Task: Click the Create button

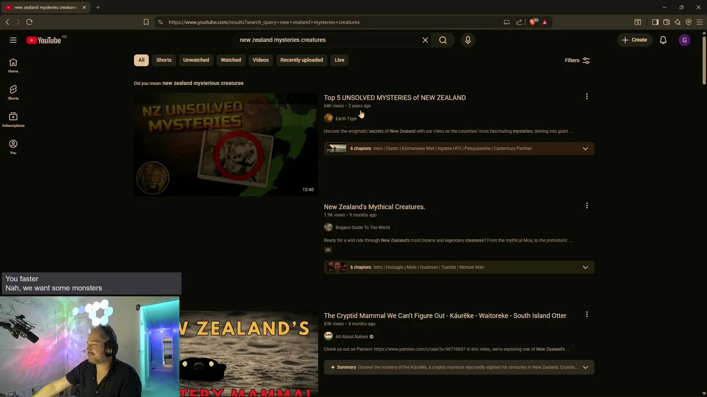Action: [x=634, y=40]
